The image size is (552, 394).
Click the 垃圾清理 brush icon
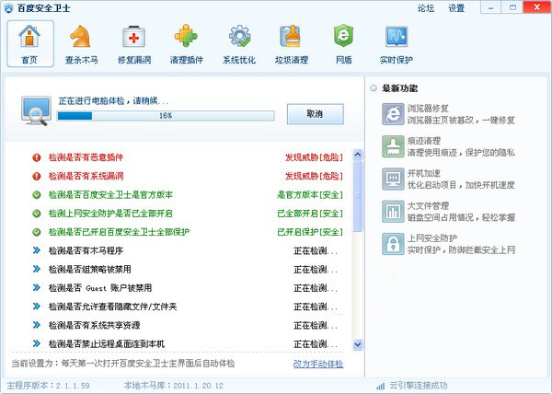pos(292,37)
